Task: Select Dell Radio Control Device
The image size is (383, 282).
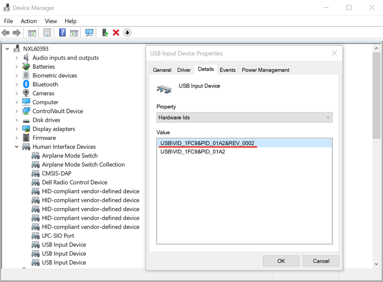Action: click(74, 182)
